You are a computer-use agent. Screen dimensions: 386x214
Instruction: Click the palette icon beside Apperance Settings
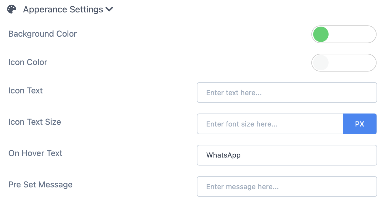coord(12,9)
